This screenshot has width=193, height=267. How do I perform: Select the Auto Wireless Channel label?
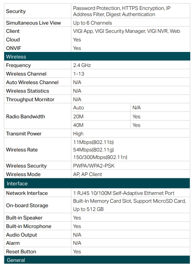click(x=32, y=82)
